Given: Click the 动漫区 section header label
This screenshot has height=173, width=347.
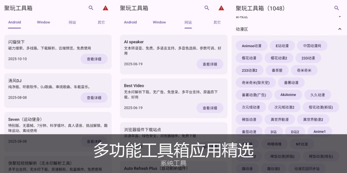Looking at the screenshot, I should (x=242, y=29).
